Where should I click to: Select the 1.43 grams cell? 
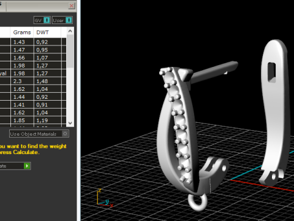(x=22, y=42)
